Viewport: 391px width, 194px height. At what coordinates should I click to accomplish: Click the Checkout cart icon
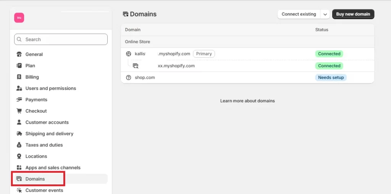tap(19, 111)
